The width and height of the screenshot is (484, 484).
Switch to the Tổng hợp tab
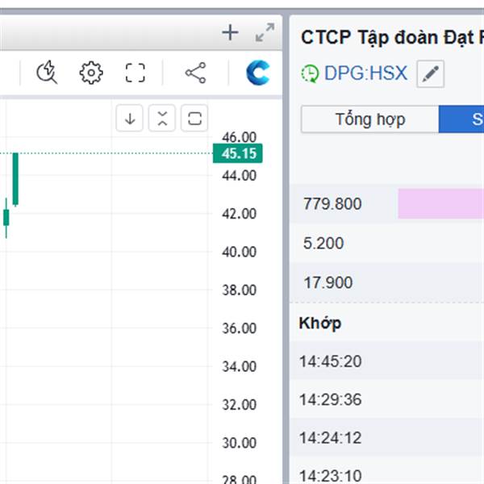point(369,119)
